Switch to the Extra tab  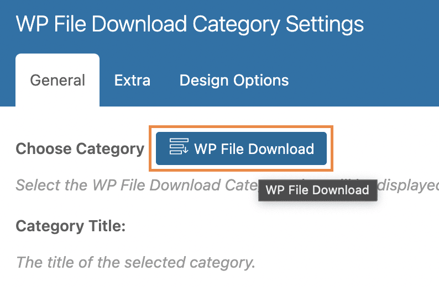tap(132, 81)
